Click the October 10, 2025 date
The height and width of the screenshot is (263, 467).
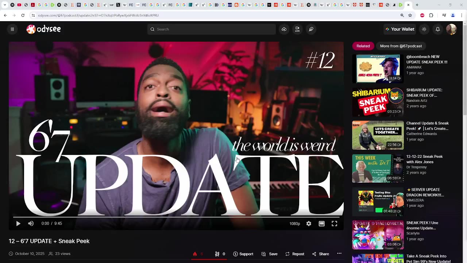coord(30,254)
